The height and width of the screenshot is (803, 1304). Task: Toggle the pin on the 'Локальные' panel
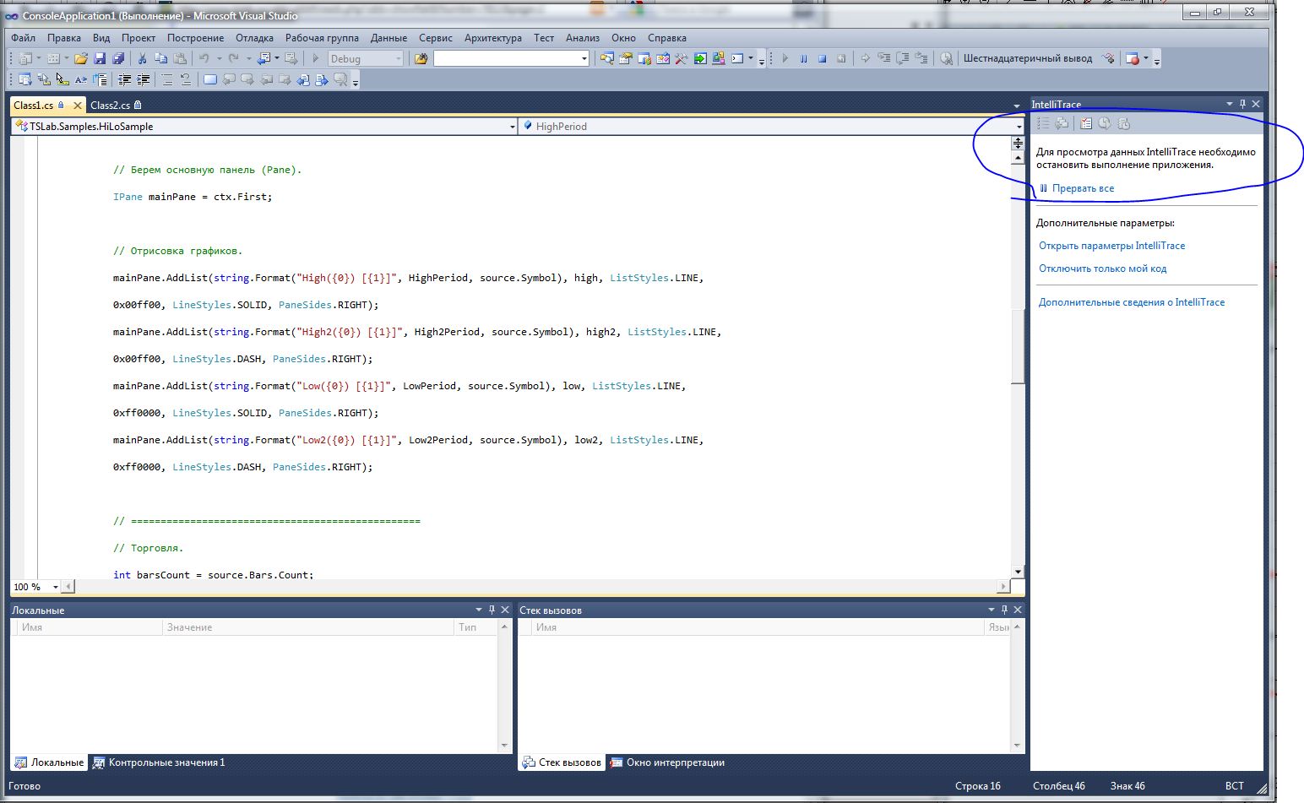pyautogui.click(x=492, y=610)
